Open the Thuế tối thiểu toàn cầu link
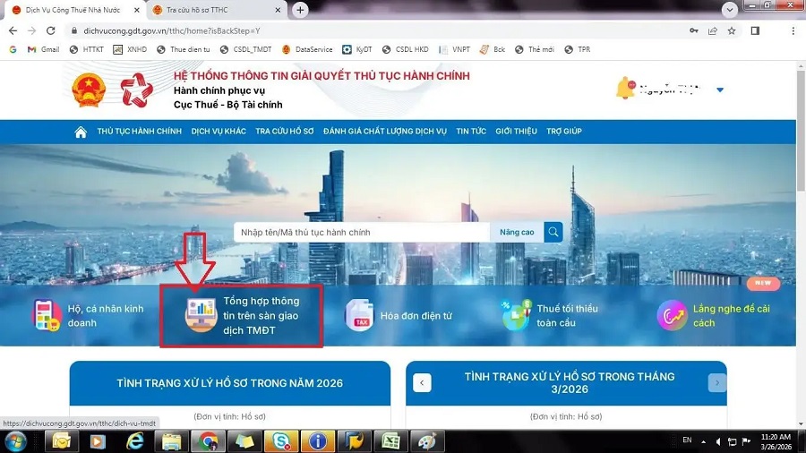Screen dimensions: 806x453 click(567, 315)
